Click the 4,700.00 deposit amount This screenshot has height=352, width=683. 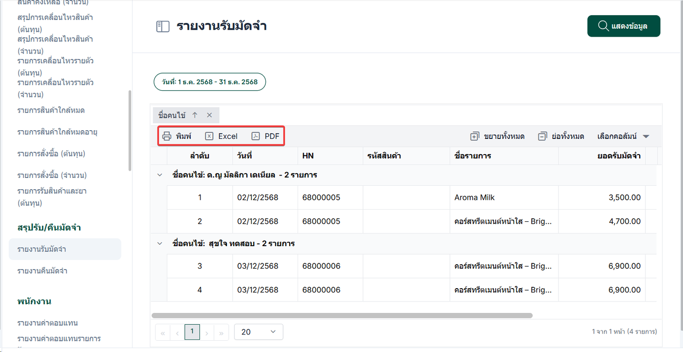(624, 221)
